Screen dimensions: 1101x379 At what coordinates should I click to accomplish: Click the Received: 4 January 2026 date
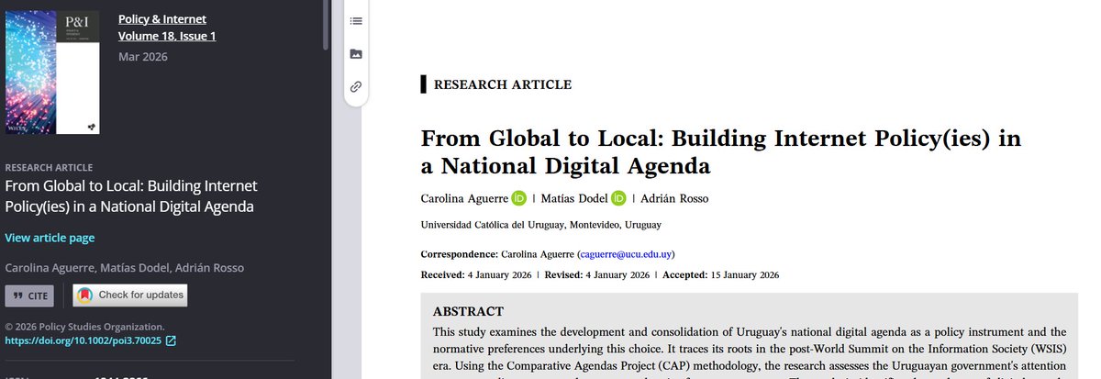coord(476,274)
